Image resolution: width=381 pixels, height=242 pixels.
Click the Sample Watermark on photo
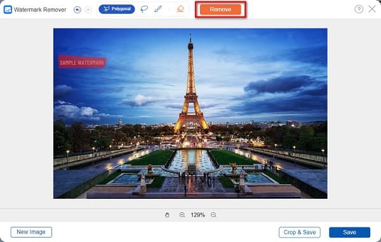tap(82, 62)
